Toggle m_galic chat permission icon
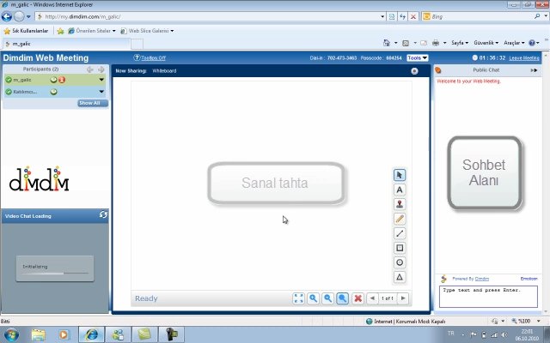 point(53,80)
